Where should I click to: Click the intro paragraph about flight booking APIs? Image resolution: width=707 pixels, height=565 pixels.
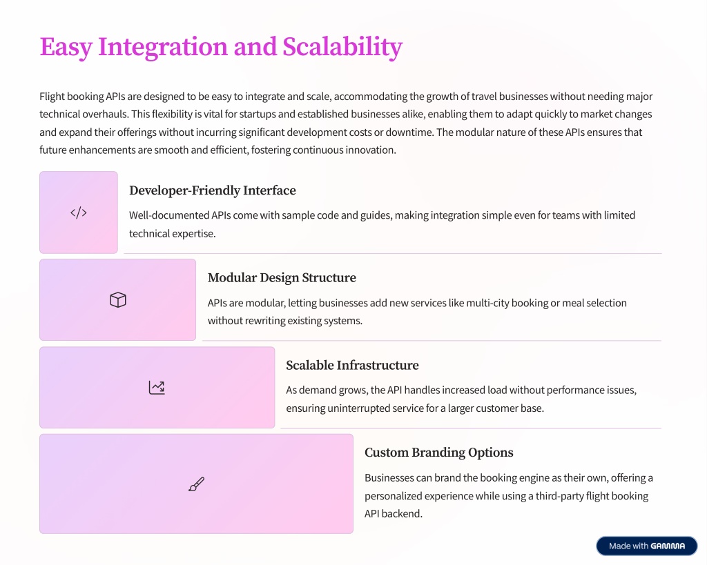point(346,123)
